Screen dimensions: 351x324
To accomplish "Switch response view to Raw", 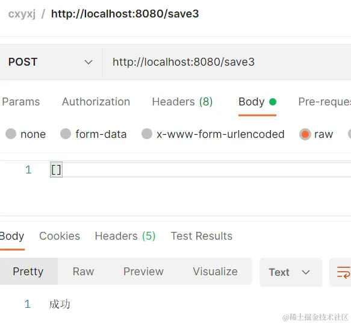I will pos(83,272).
